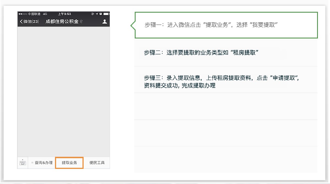Switch to keyboard input via keyboard icon
This screenshot has height=184, width=330.
pyautogui.click(x=23, y=163)
